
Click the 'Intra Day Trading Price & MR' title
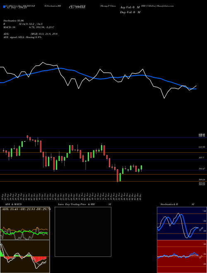[76, 204]
